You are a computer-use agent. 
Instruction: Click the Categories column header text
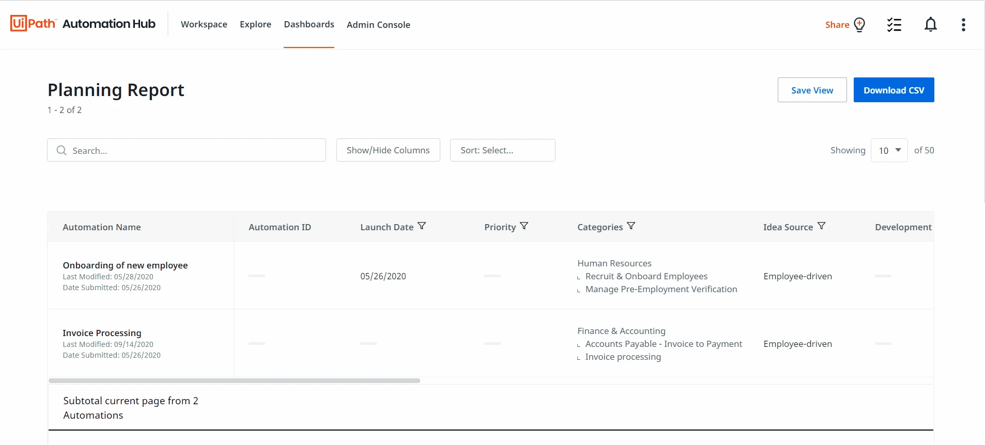[x=600, y=227]
